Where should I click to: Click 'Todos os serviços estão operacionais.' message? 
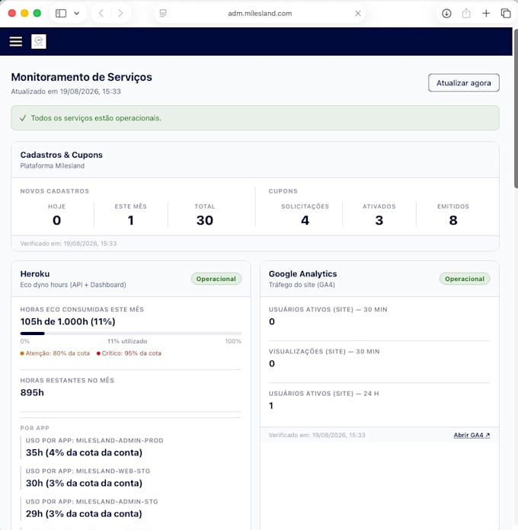pyautogui.click(x=96, y=118)
